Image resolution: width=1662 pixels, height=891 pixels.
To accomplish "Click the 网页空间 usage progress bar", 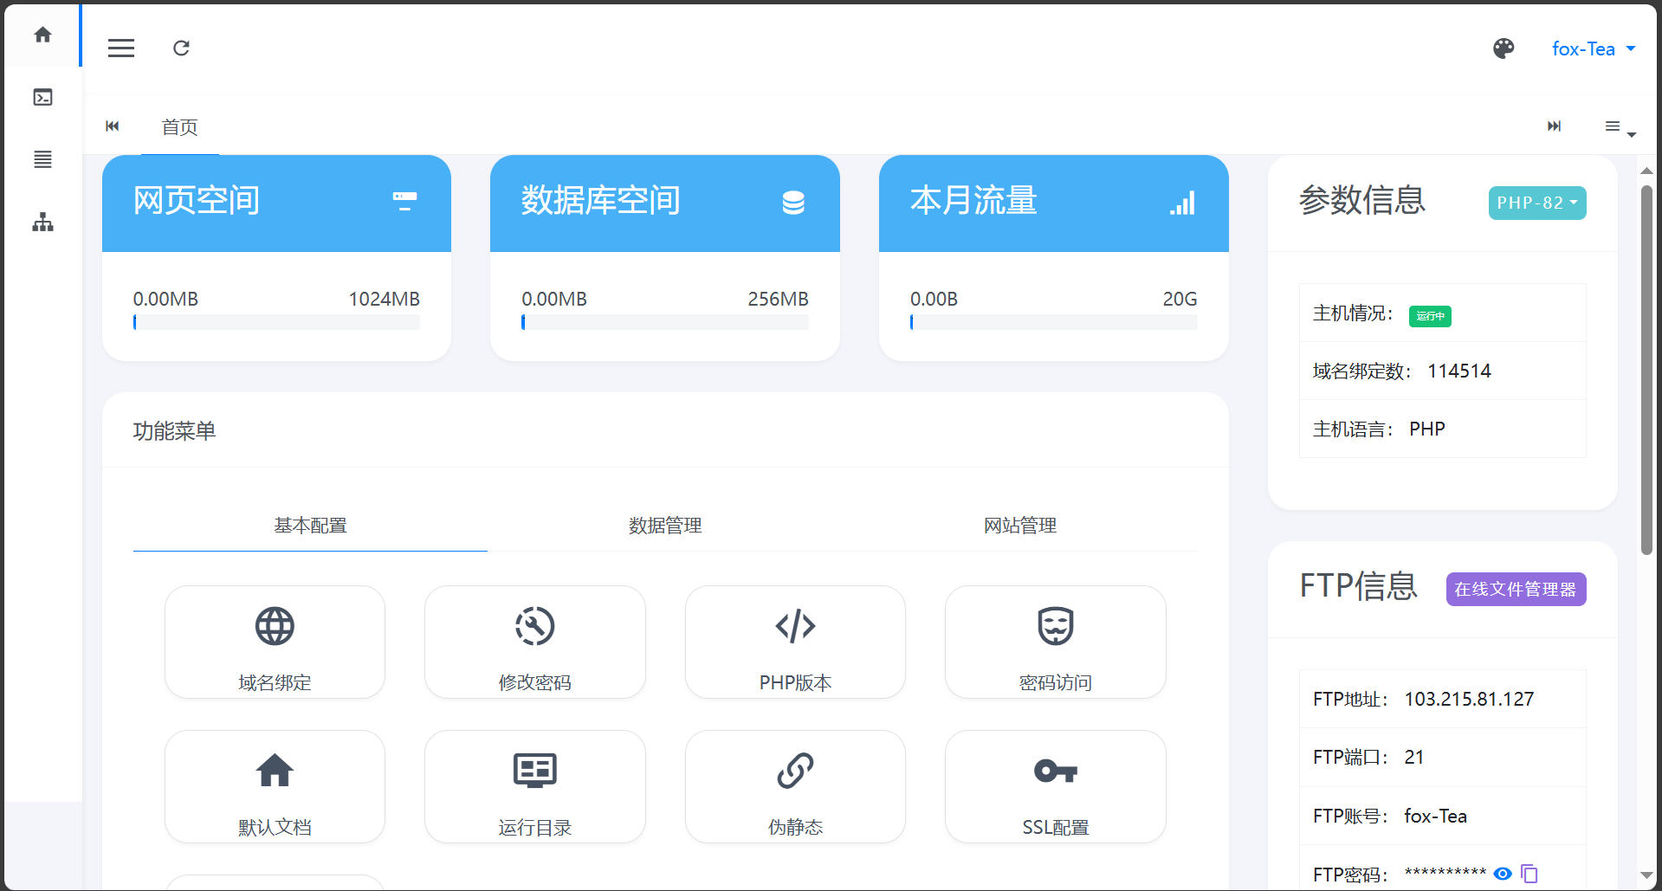I will pyautogui.click(x=276, y=322).
